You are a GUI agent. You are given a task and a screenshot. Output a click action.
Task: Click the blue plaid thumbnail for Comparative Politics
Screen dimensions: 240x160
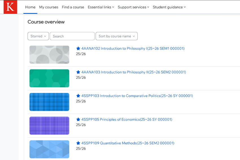tap(49, 102)
